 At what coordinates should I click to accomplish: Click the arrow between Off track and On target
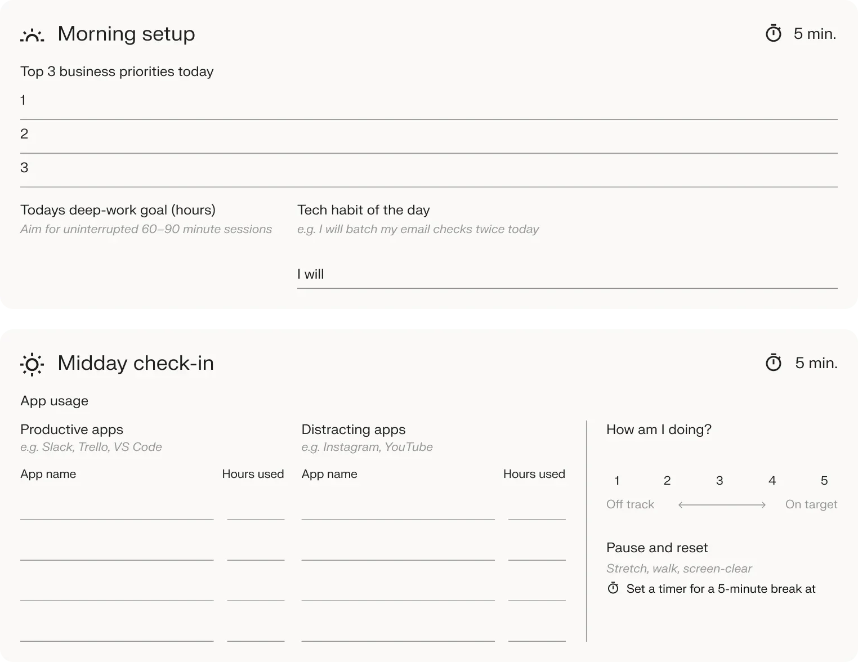(x=722, y=505)
